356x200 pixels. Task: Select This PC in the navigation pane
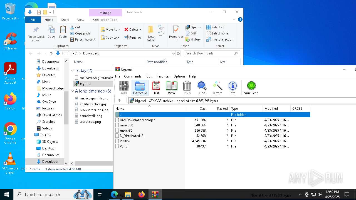(x=45, y=135)
